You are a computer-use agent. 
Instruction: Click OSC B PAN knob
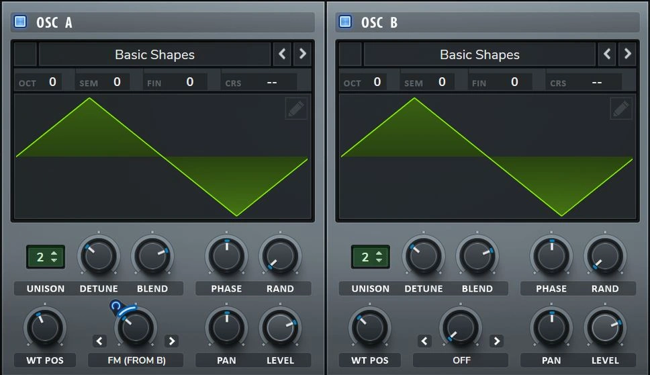551,328
